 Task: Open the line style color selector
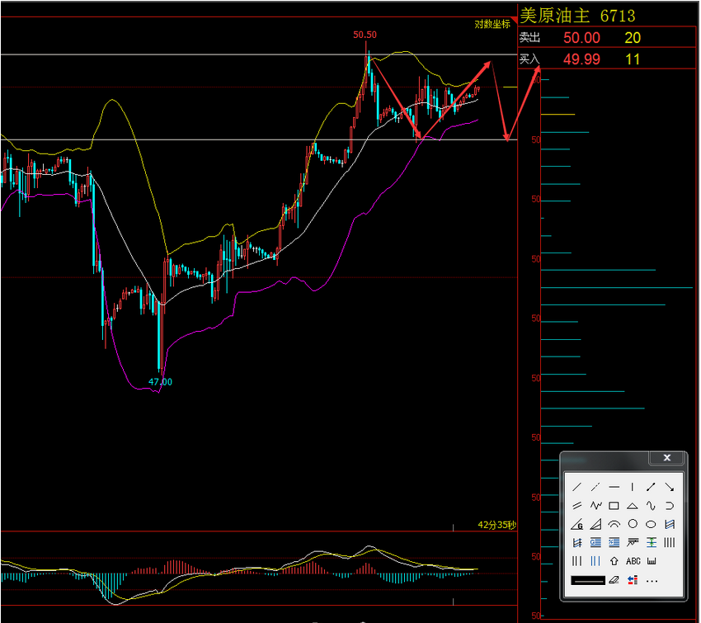588,581
